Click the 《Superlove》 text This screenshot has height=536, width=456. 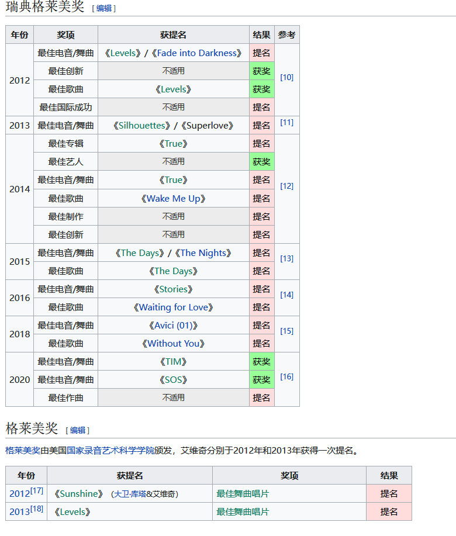[x=207, y=126]
